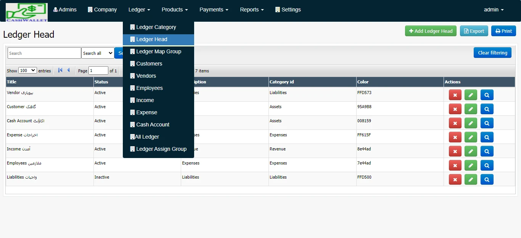Click into the Search text field
The height and width of the screenshot is (238, 521).
pos(44,53)
